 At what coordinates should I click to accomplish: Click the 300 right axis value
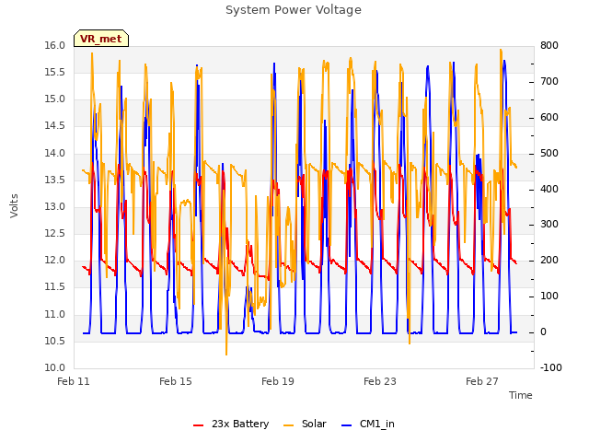tap(549, 225)
